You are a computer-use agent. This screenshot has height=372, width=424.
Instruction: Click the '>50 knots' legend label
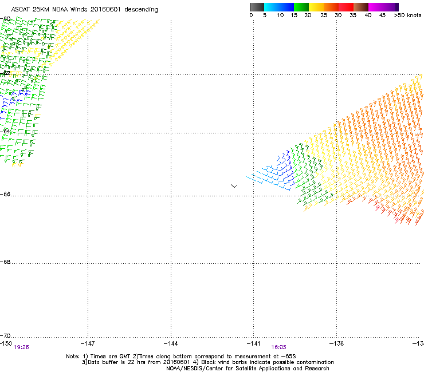pyautogui.click(x=407, y=15)
